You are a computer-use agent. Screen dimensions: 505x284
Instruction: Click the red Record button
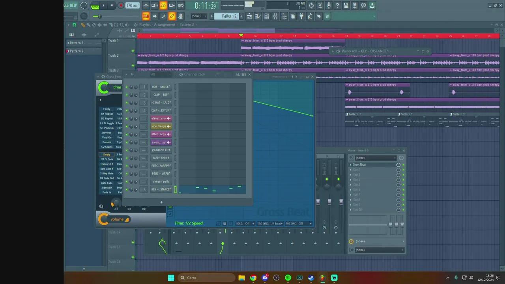coord(121,6)
